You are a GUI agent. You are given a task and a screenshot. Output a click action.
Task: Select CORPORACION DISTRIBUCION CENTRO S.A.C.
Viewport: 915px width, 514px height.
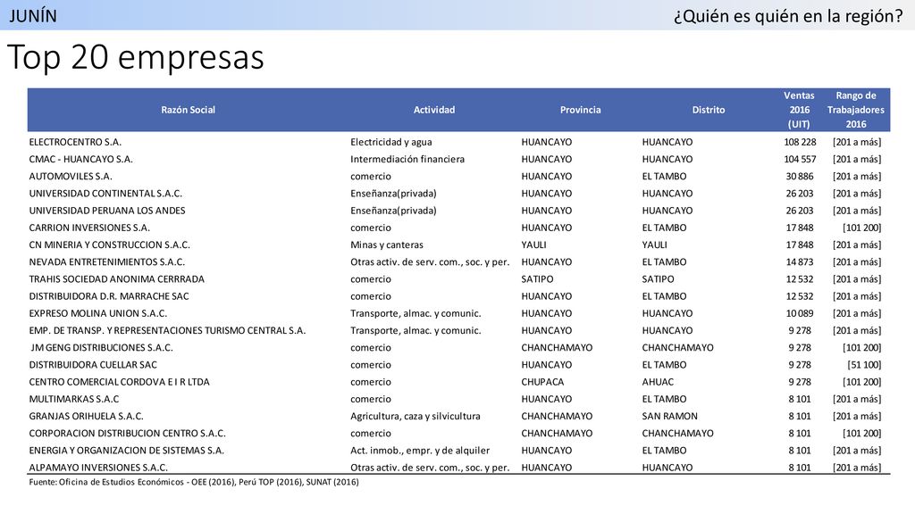tap(127, 434)
